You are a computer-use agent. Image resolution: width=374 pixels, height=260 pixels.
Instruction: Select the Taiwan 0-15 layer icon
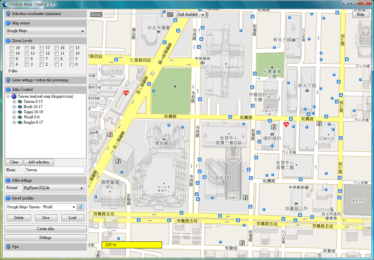pos(20,102)
